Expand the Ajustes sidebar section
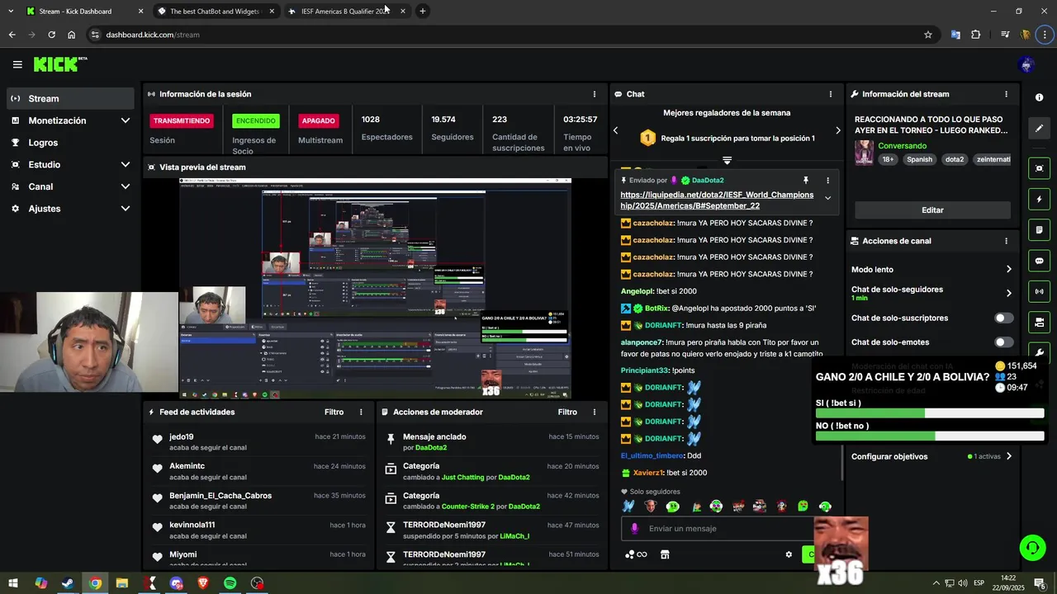 [126, 209]
